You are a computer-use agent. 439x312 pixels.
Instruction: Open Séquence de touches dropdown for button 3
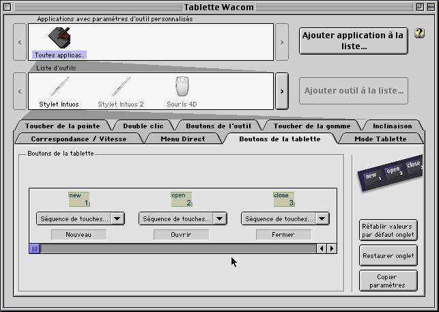click(285, 218)
